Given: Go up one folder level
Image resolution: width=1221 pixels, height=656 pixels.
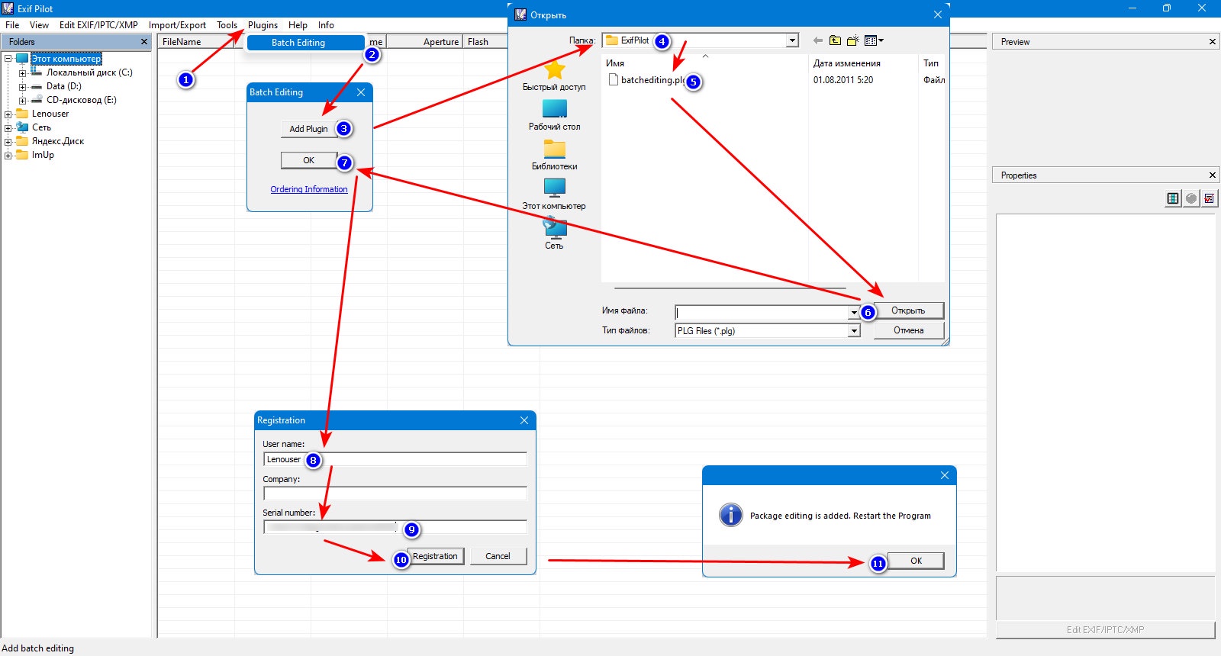Looking at the screenshot, I should (x=835, y=40).
